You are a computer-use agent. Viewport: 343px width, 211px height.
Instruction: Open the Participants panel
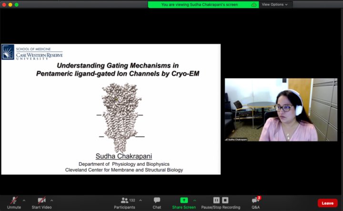(x=124, y=203)
